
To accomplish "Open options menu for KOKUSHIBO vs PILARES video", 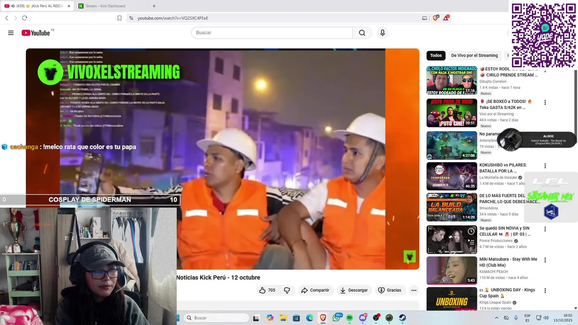I will point(545,166).
